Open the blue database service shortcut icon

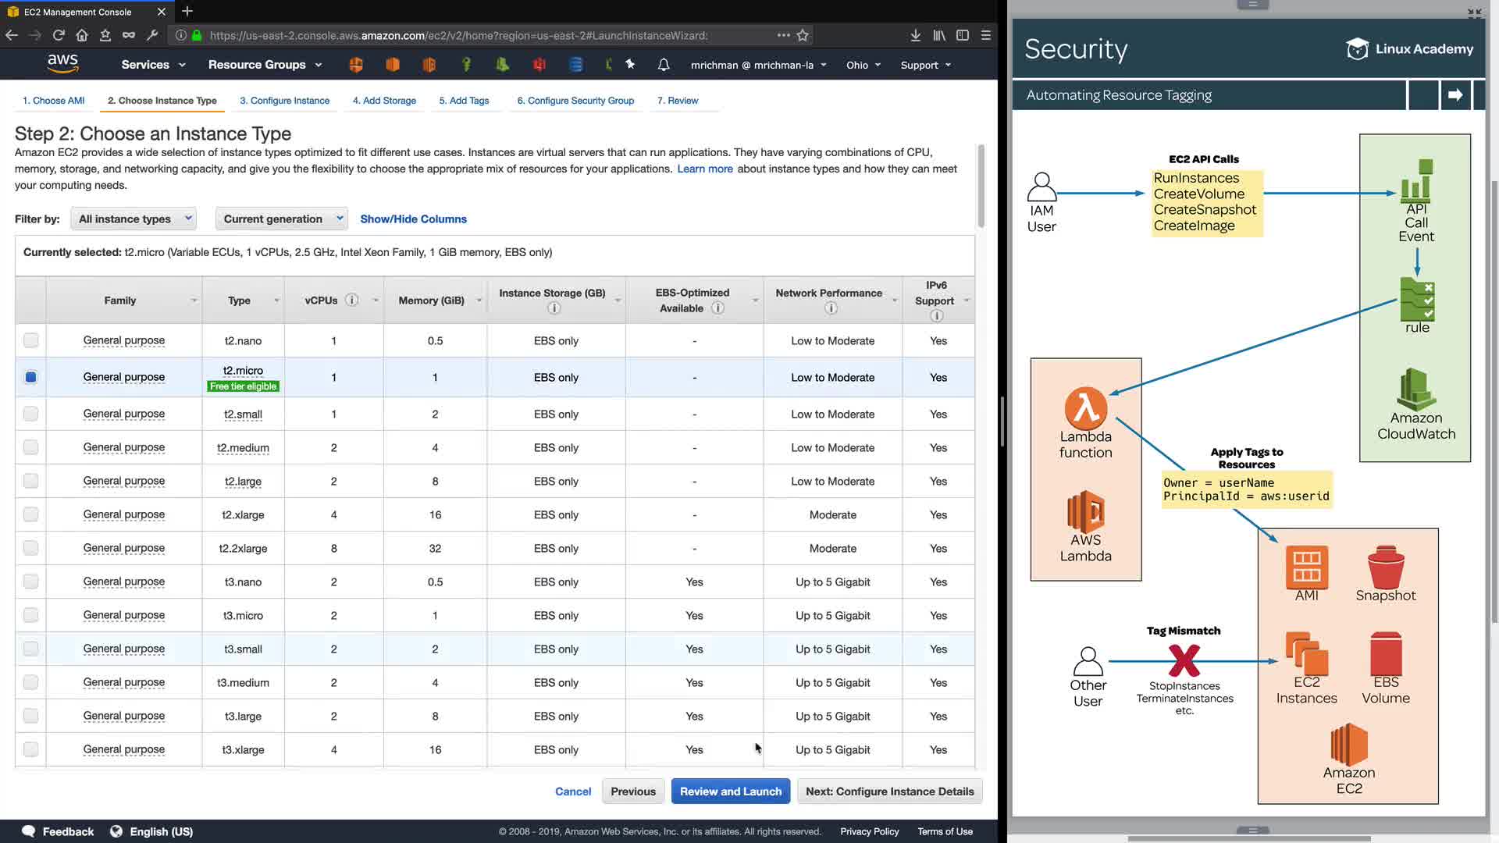click(575, 65)
